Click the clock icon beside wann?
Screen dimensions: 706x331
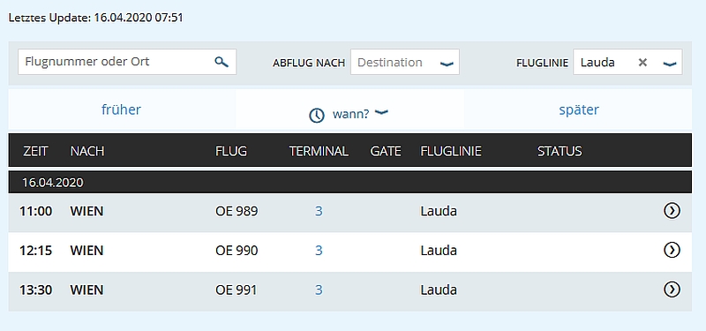click(317, 116)
